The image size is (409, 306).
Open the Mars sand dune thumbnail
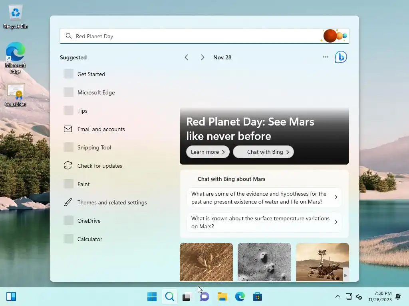point(206,262)
